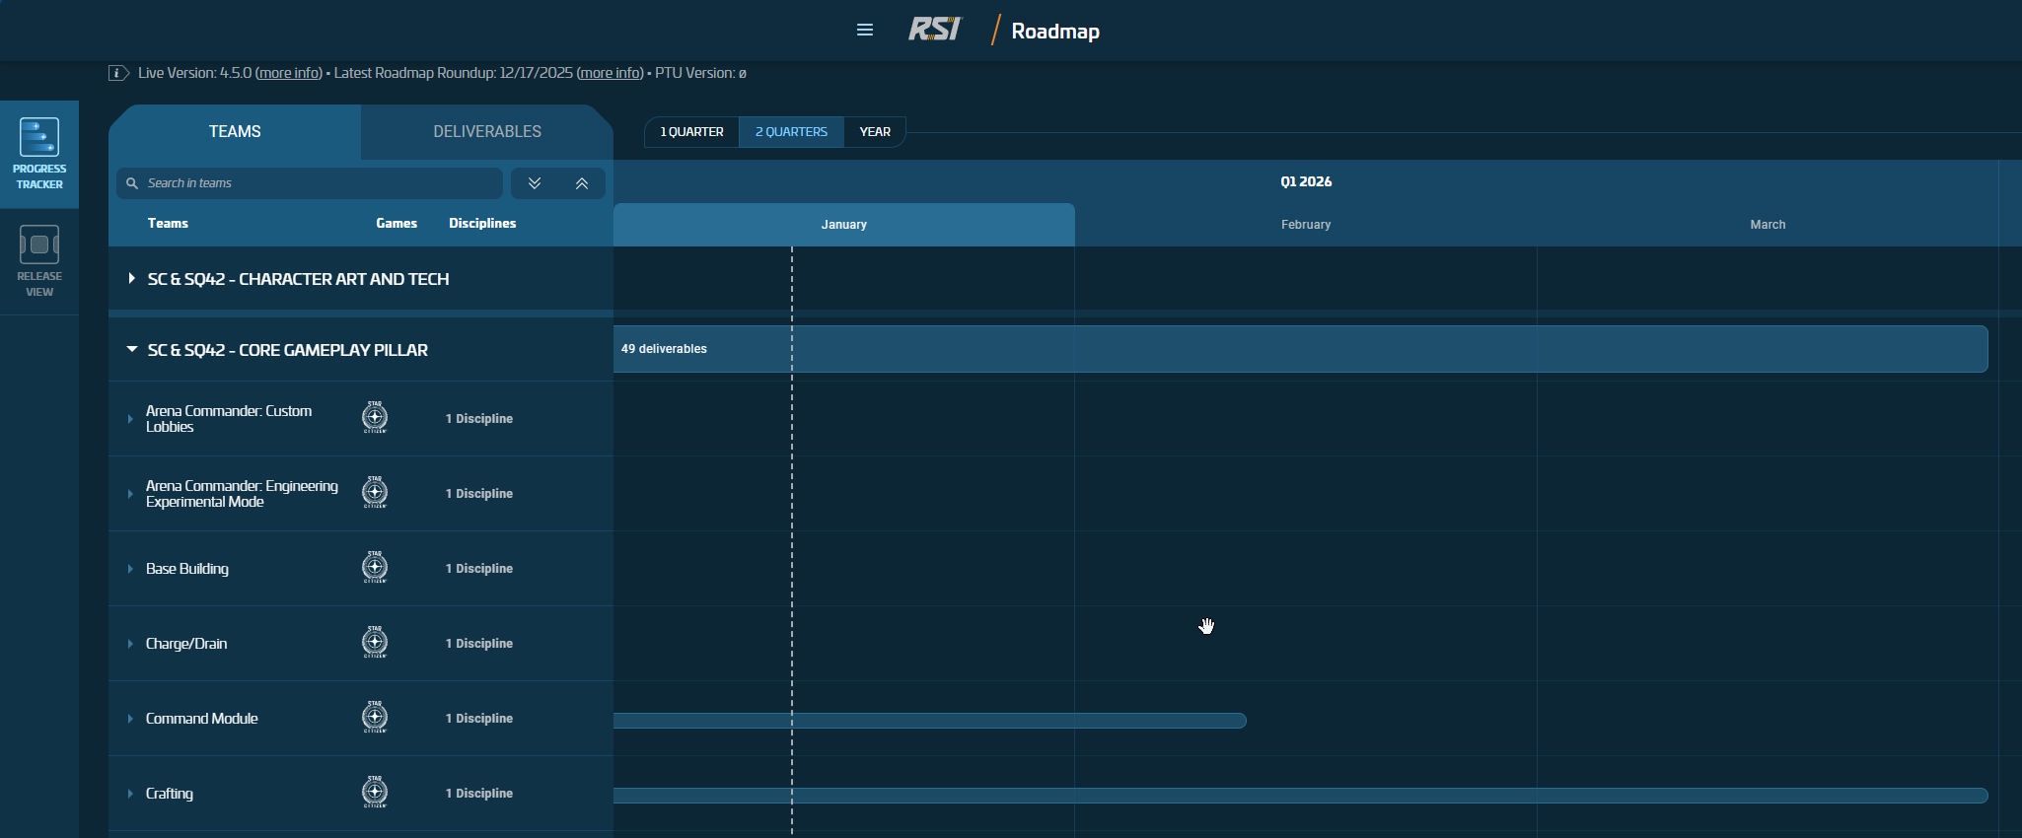Viewport: 2022px width, 838px height.
Task: Switch to the Deliverables tab
Action: (487, 132)
